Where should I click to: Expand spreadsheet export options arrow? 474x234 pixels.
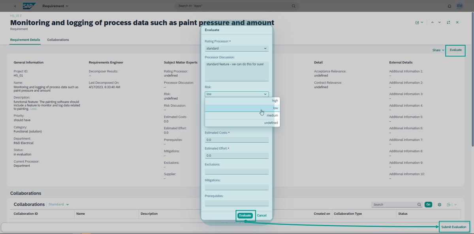tap(455, 204)
